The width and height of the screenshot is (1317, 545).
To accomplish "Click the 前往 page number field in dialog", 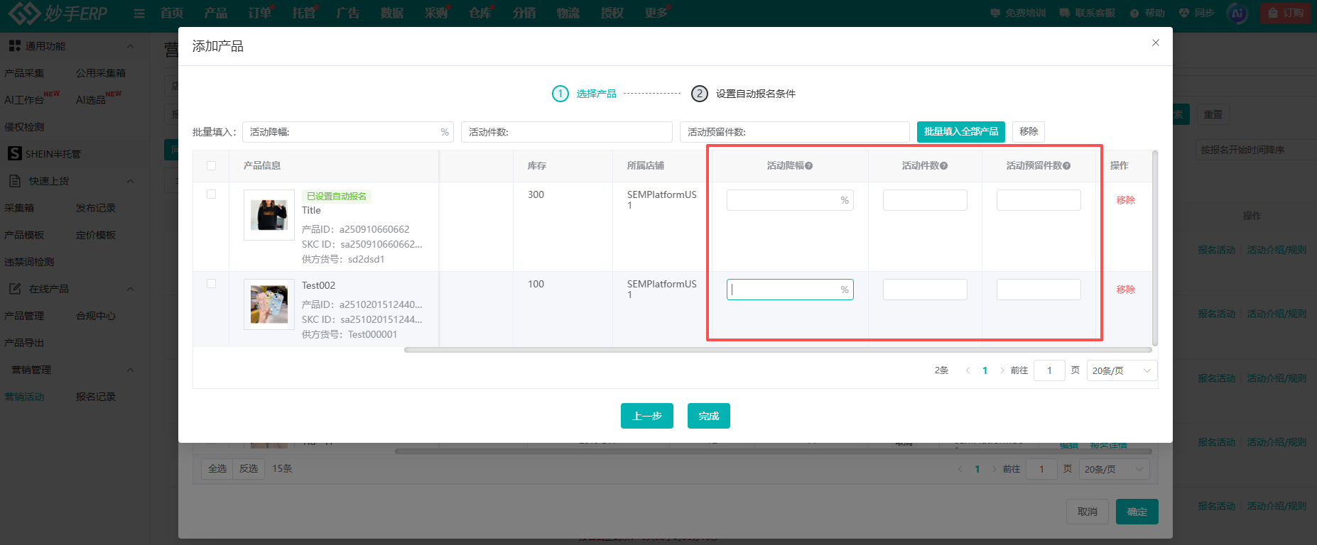I will 1049,370.
